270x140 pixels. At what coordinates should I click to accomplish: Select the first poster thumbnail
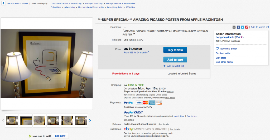(12, 121)
